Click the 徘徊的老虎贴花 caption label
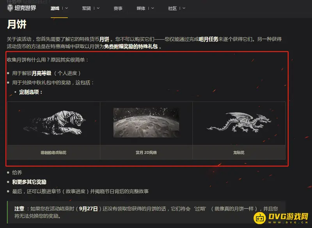Image resolution: width=312 pixels, height=228 pixels. click(53, 153)
